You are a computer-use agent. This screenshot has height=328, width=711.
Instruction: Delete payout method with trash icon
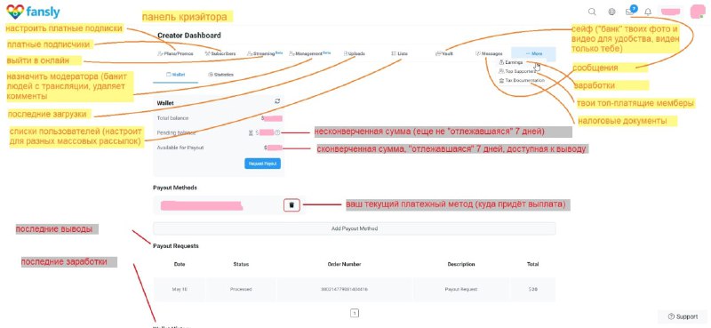click(x=292, y=205)
